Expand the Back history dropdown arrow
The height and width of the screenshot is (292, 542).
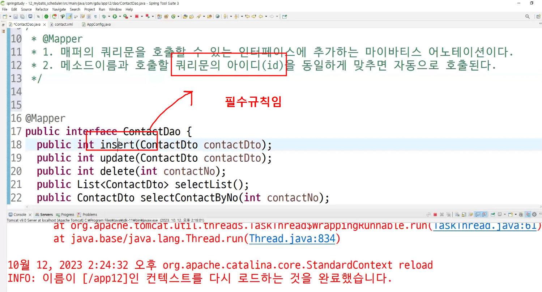pyautogui.click(x=266, y=16)
